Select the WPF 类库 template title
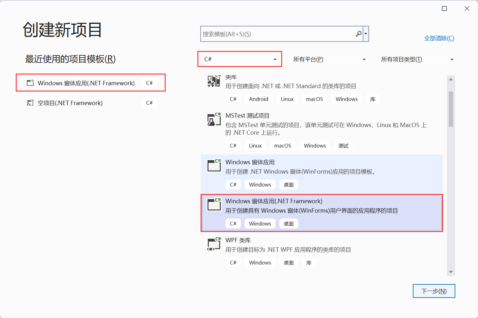 click(x=238, y=240)
